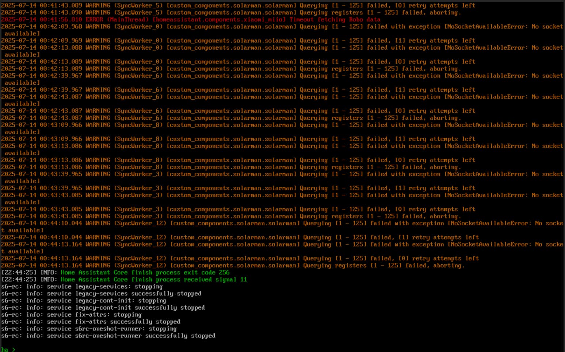The height and width of the screenshot is (352, 565).
Task: Click 'service legacy-cont-init successfully stopped' line
Action: click(x=103, y=307)
